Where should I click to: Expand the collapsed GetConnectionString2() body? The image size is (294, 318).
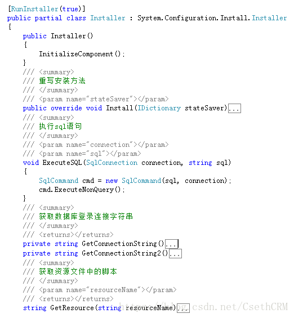175,253
